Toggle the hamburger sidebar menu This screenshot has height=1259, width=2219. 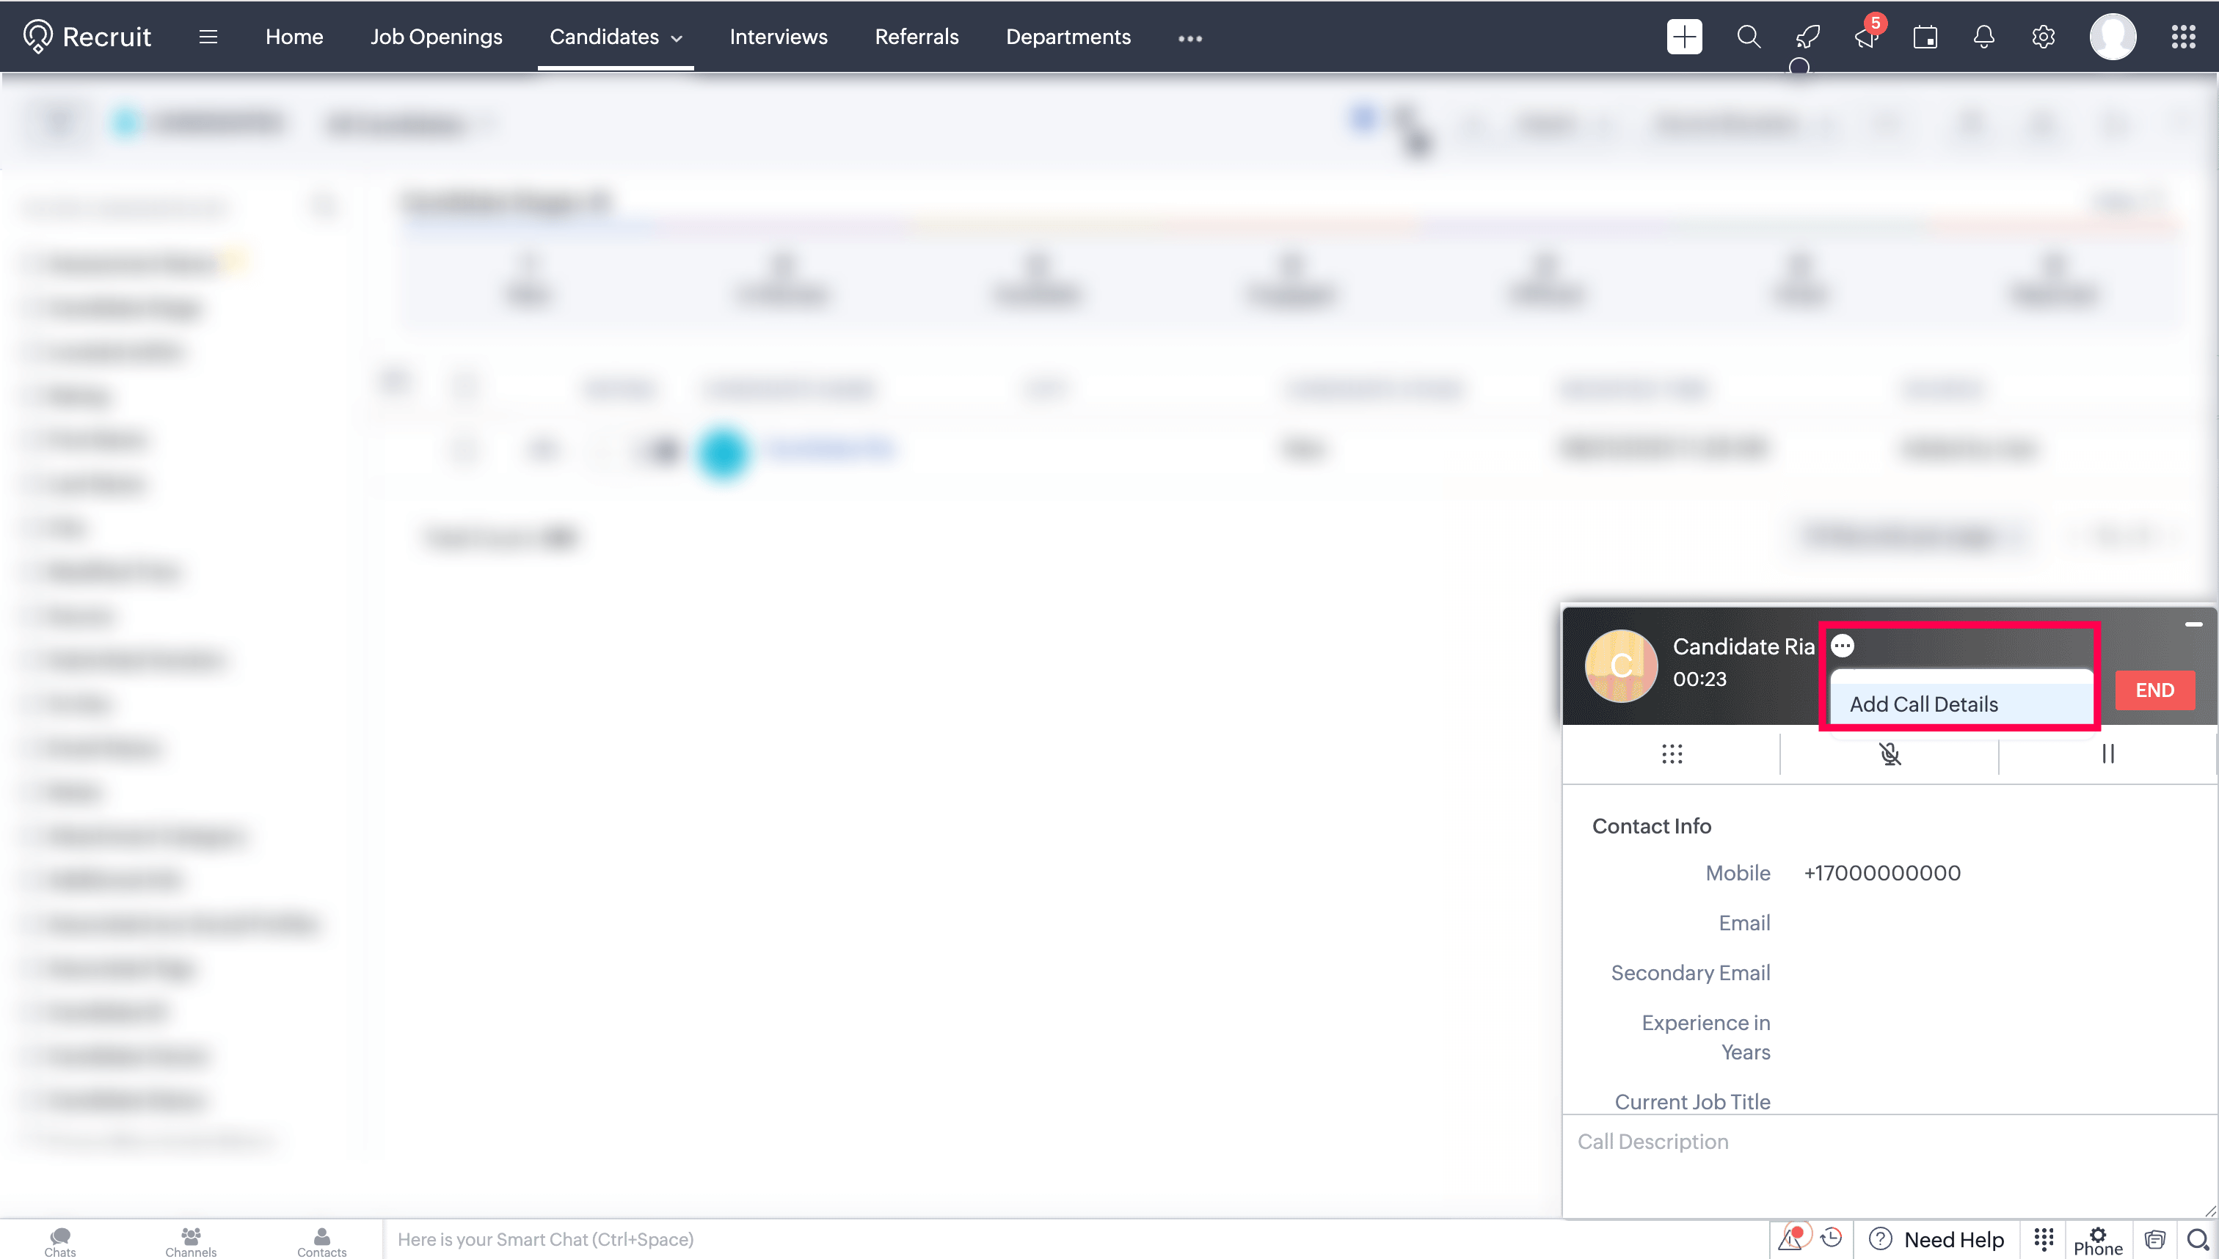(x=208, y=37)
